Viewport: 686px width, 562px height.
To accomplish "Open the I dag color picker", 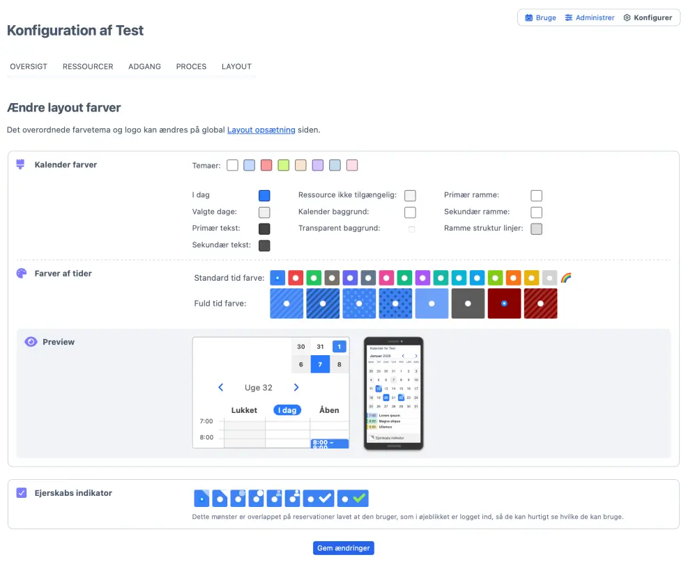I will pos(264,196).
